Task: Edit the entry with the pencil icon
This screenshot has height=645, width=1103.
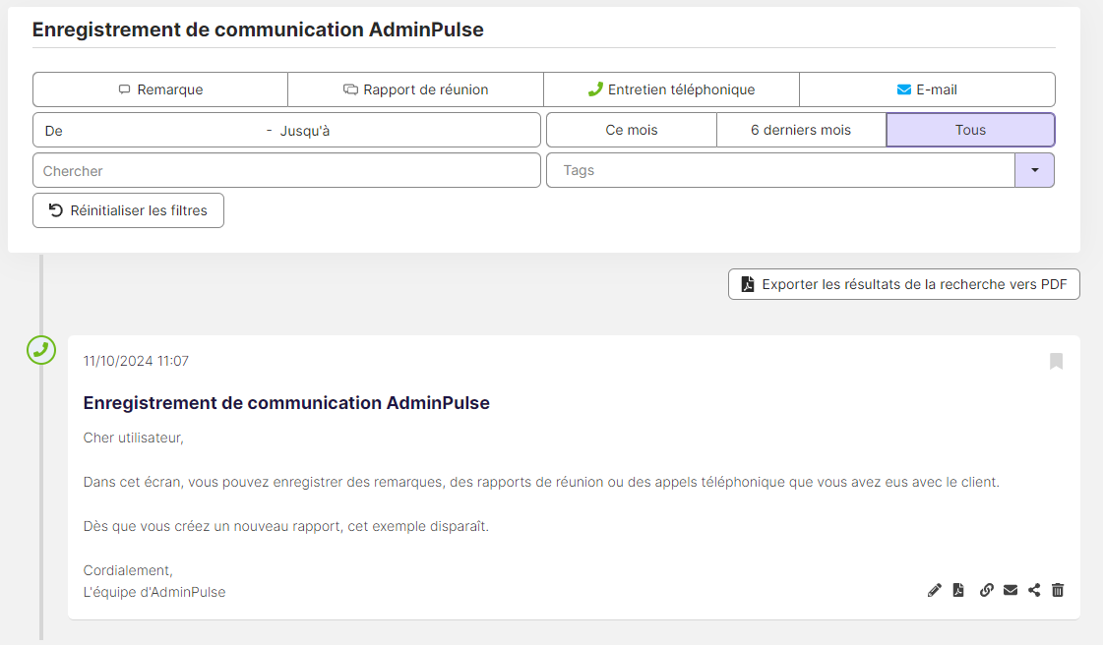Action: pyautogui.click(x=934, y=590)
